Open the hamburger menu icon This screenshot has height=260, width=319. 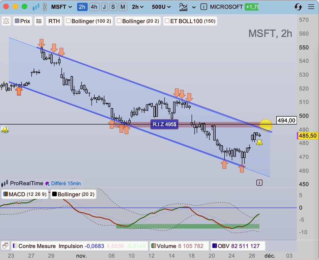[311, 7]
